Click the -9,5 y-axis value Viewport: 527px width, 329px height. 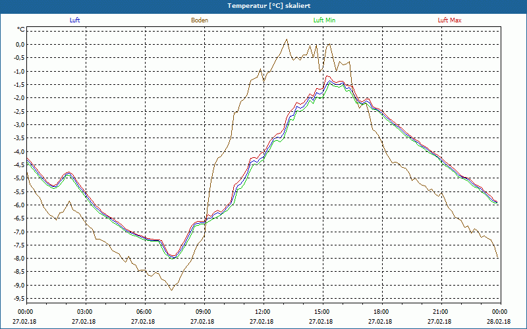click(19, 299)
